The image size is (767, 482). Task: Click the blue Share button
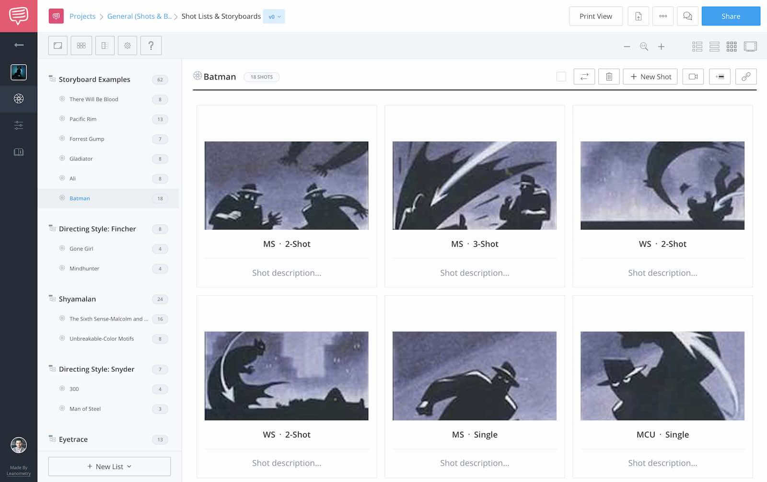click(x=731, y=16)
